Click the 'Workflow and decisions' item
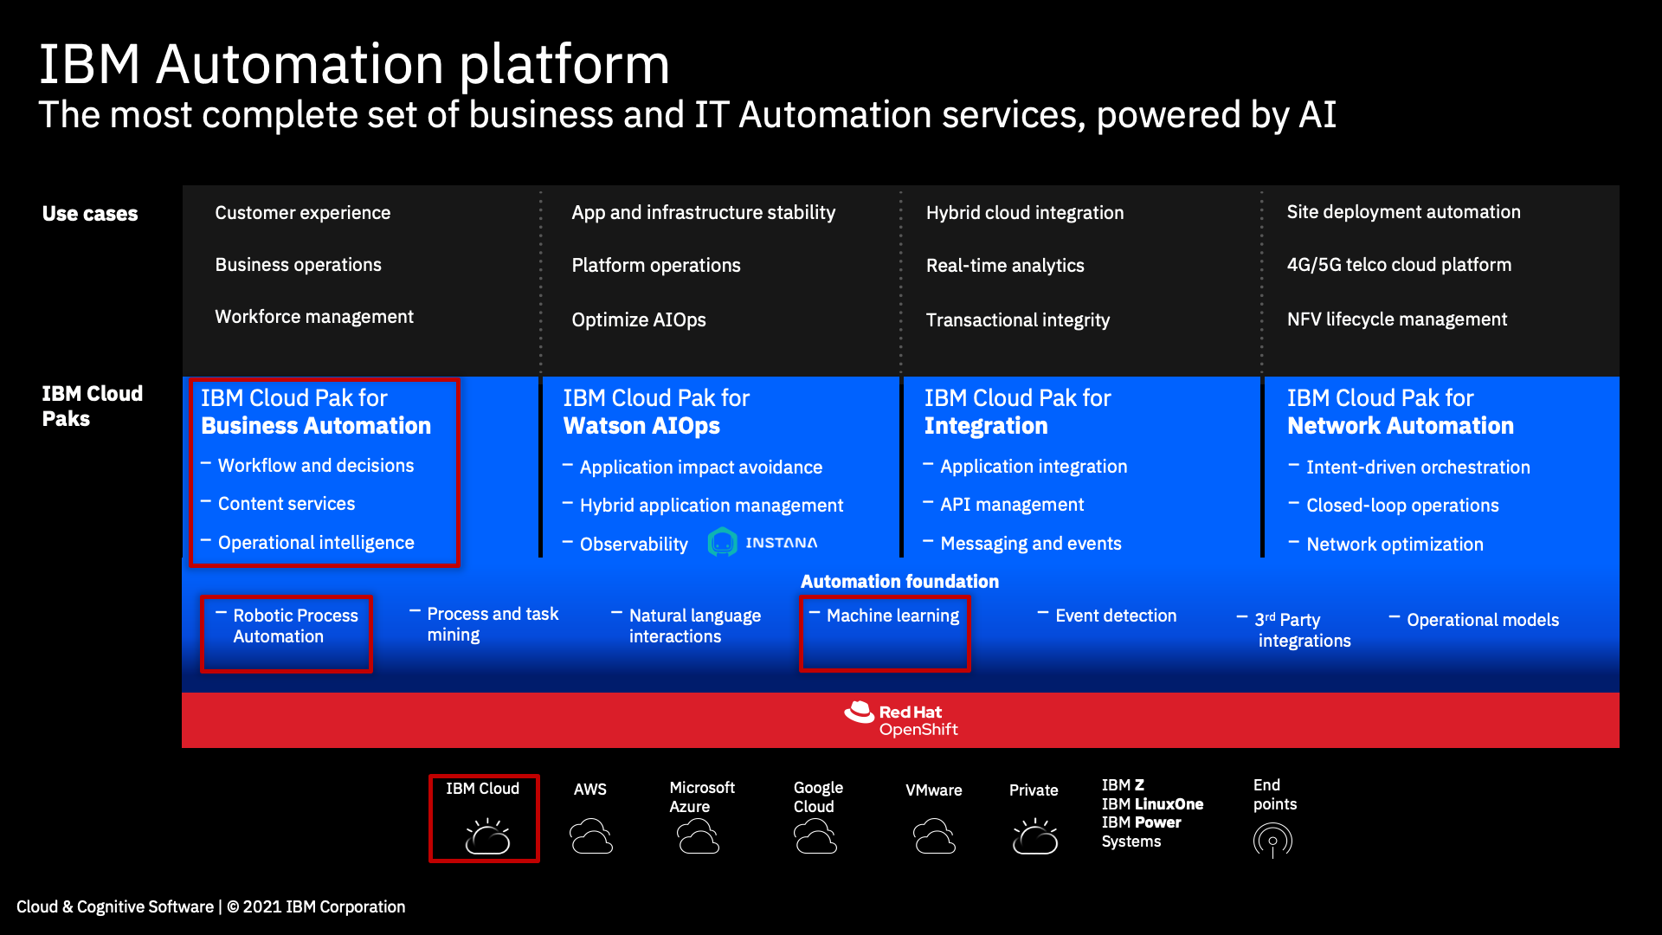This screenshot has width=1662, height=935. tap(316, 466)
